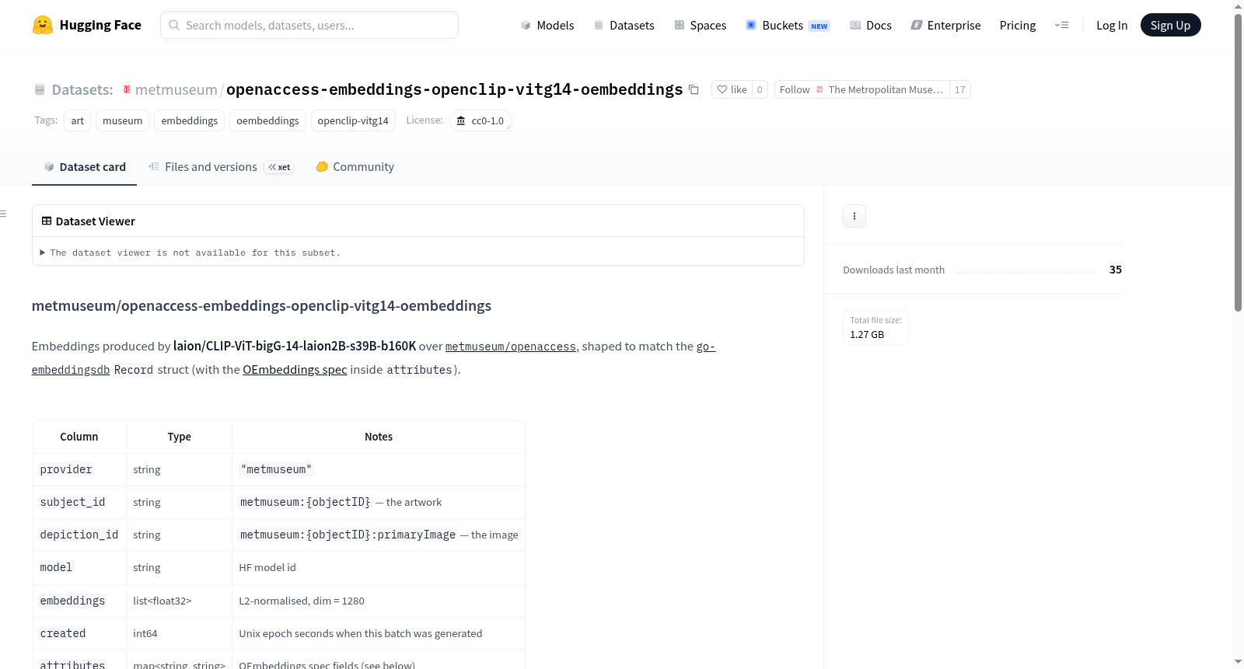The height and width of the screenshot is (669, 1244).
Task: Click the HF model id note
Action: (x=267, y=567)
